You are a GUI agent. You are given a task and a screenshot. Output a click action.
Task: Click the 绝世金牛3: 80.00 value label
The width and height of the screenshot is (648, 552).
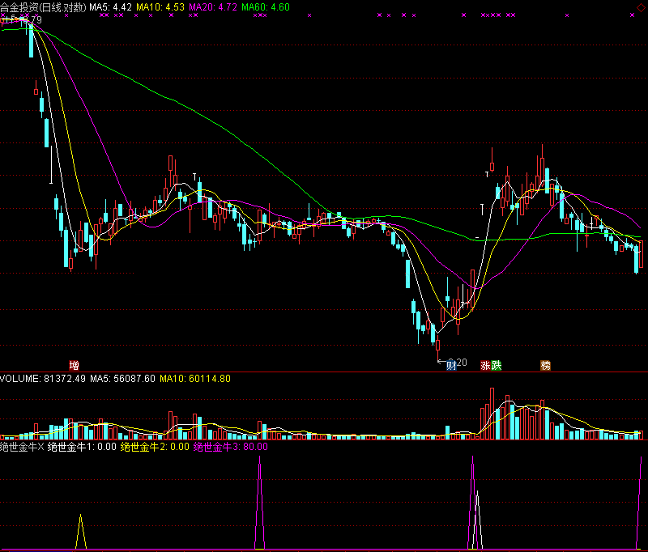click(231, 447)
